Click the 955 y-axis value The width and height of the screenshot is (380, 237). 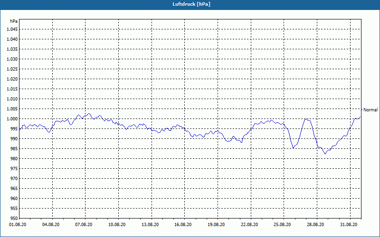tap(14, 209)
